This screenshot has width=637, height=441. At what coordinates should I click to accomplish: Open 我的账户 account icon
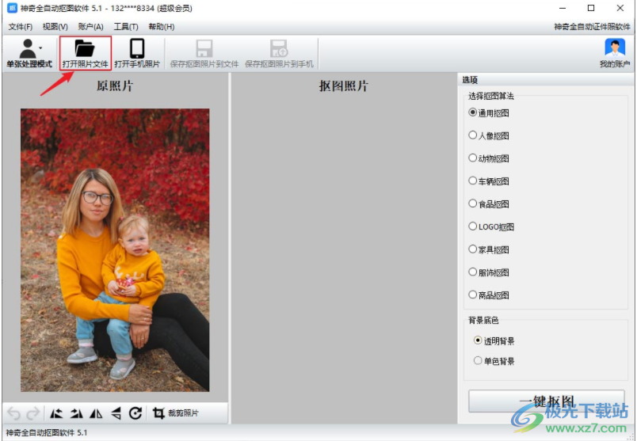pyautogui.click(x=615, y=49)
